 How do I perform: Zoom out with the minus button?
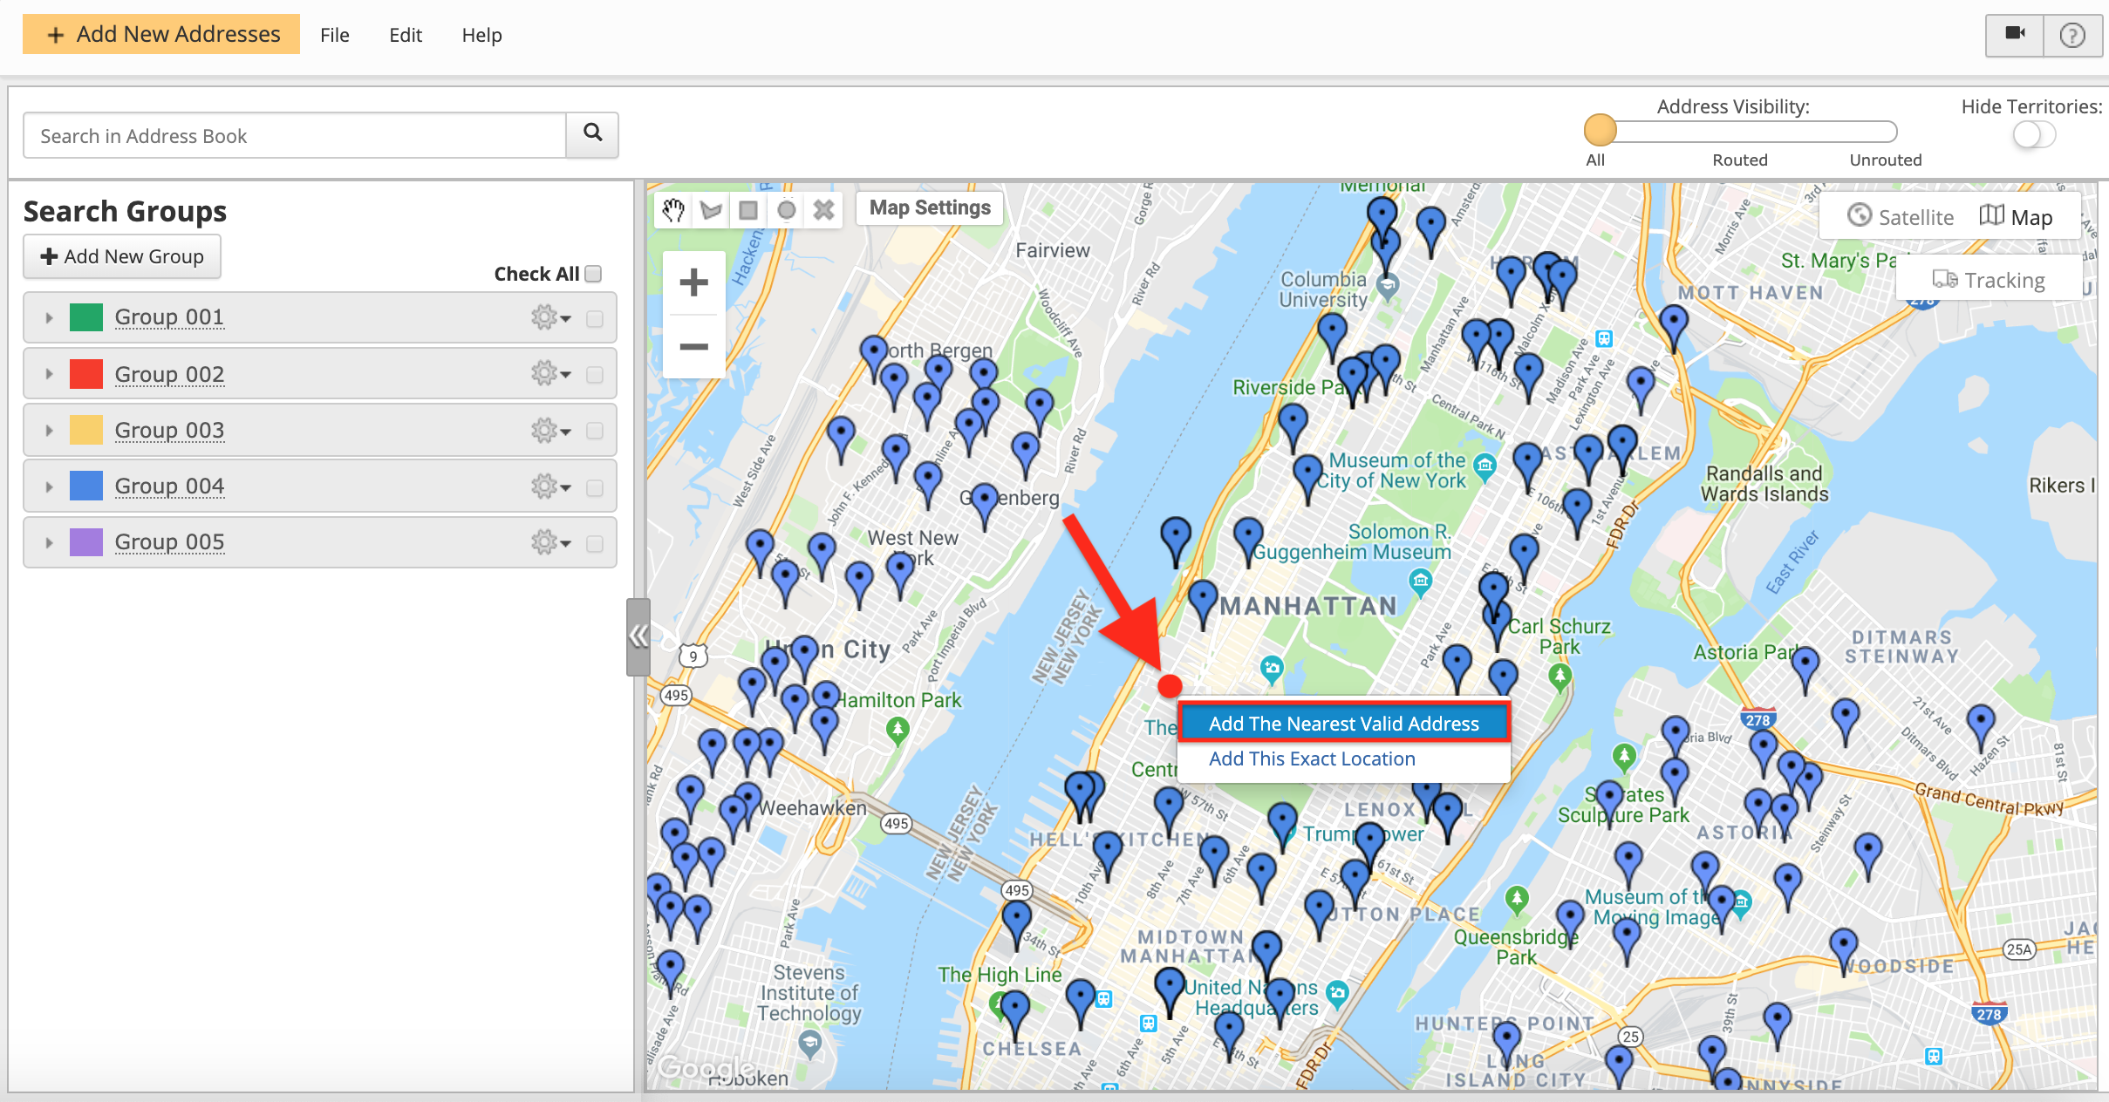point(693,346)
